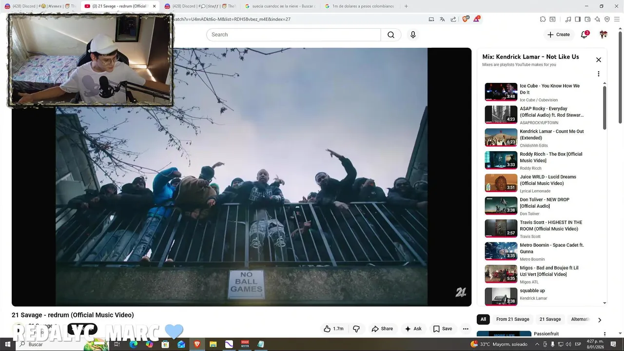Viewport: 624px width, 351px height.
Task: Click the Share button under video
Action: point(382,329)
